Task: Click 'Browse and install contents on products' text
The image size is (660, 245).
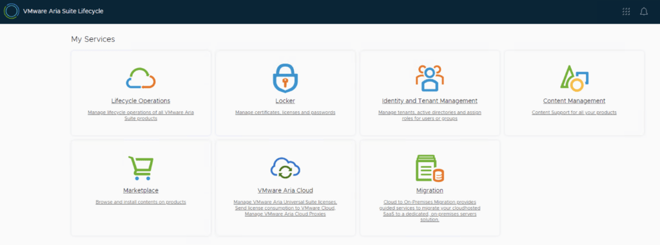Action: [x=141, y=202]
